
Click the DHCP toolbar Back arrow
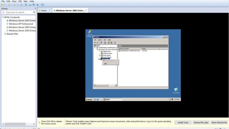(x=95, y=43)
